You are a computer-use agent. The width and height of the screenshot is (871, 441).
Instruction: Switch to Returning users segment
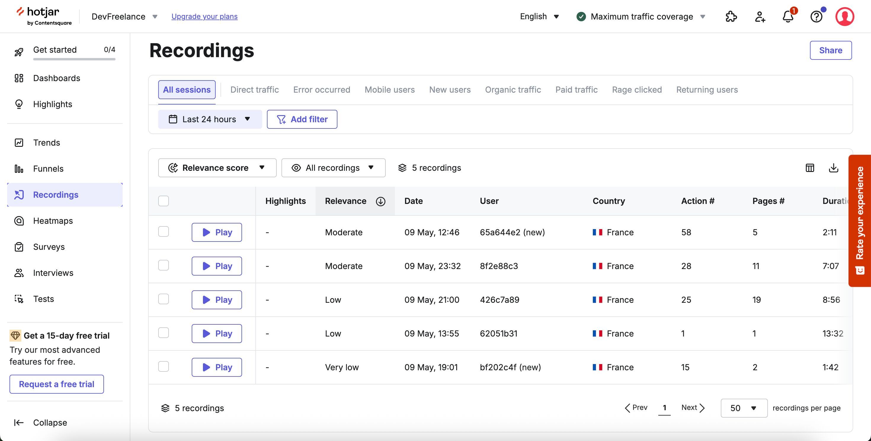point(707,90)
